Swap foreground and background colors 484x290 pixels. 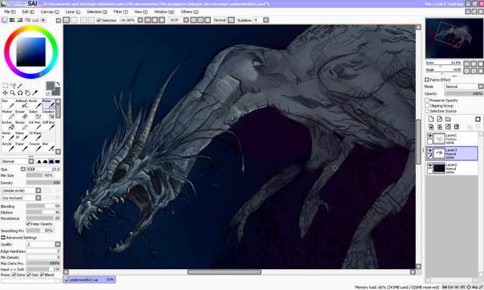click(x=58, y=84)
